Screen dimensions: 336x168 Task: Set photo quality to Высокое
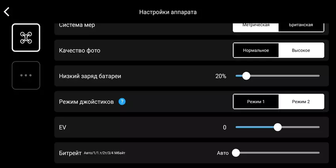pos(301,50)
